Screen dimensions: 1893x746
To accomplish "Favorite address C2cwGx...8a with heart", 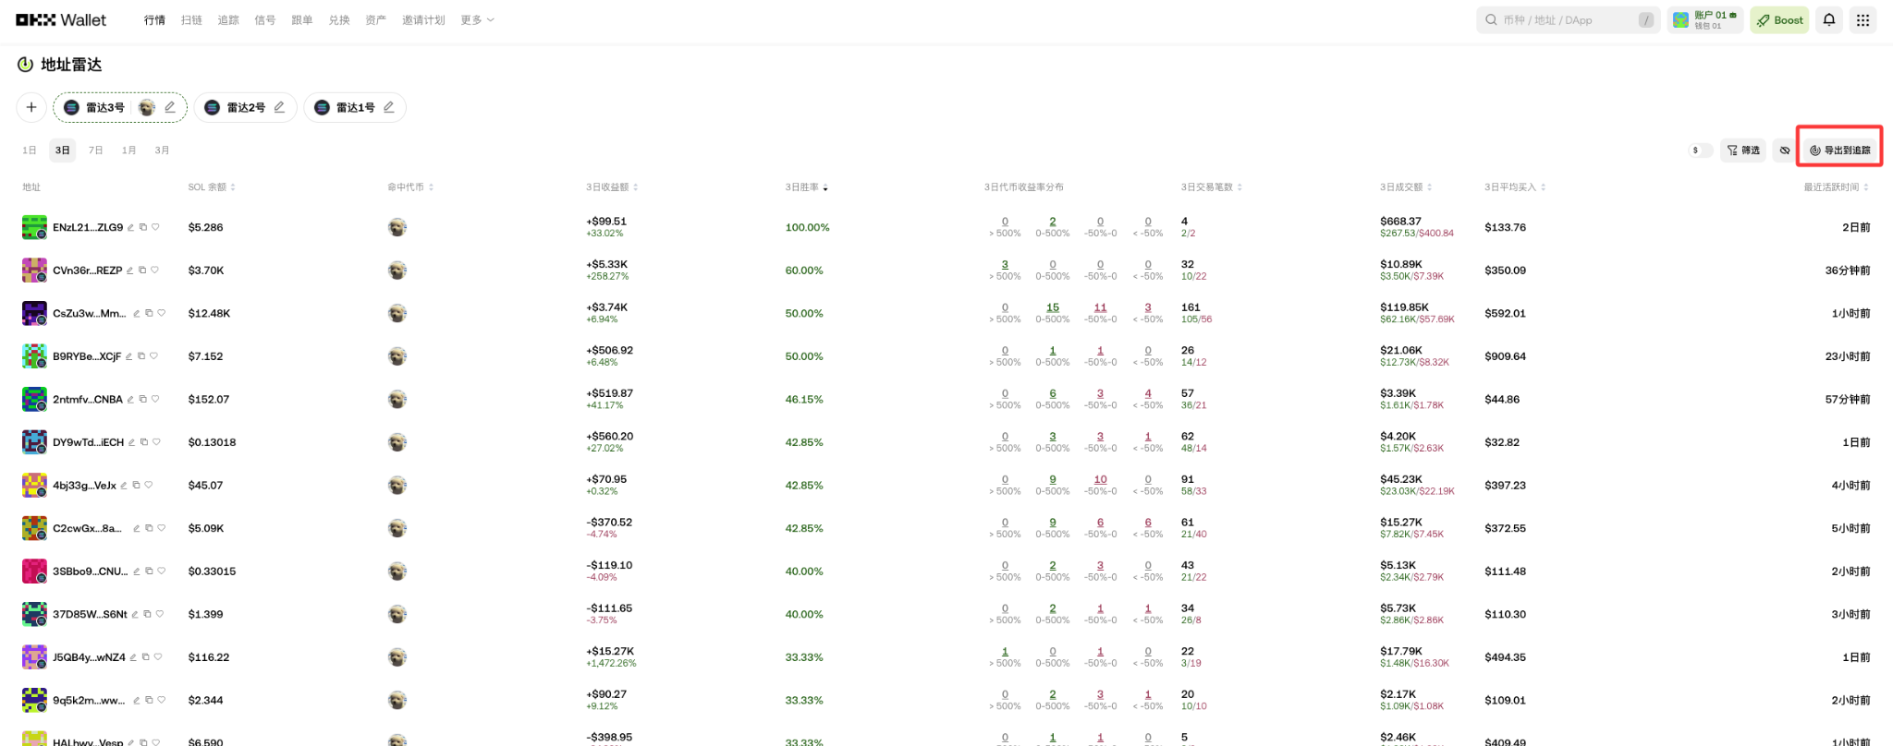I will click(161, 528).
